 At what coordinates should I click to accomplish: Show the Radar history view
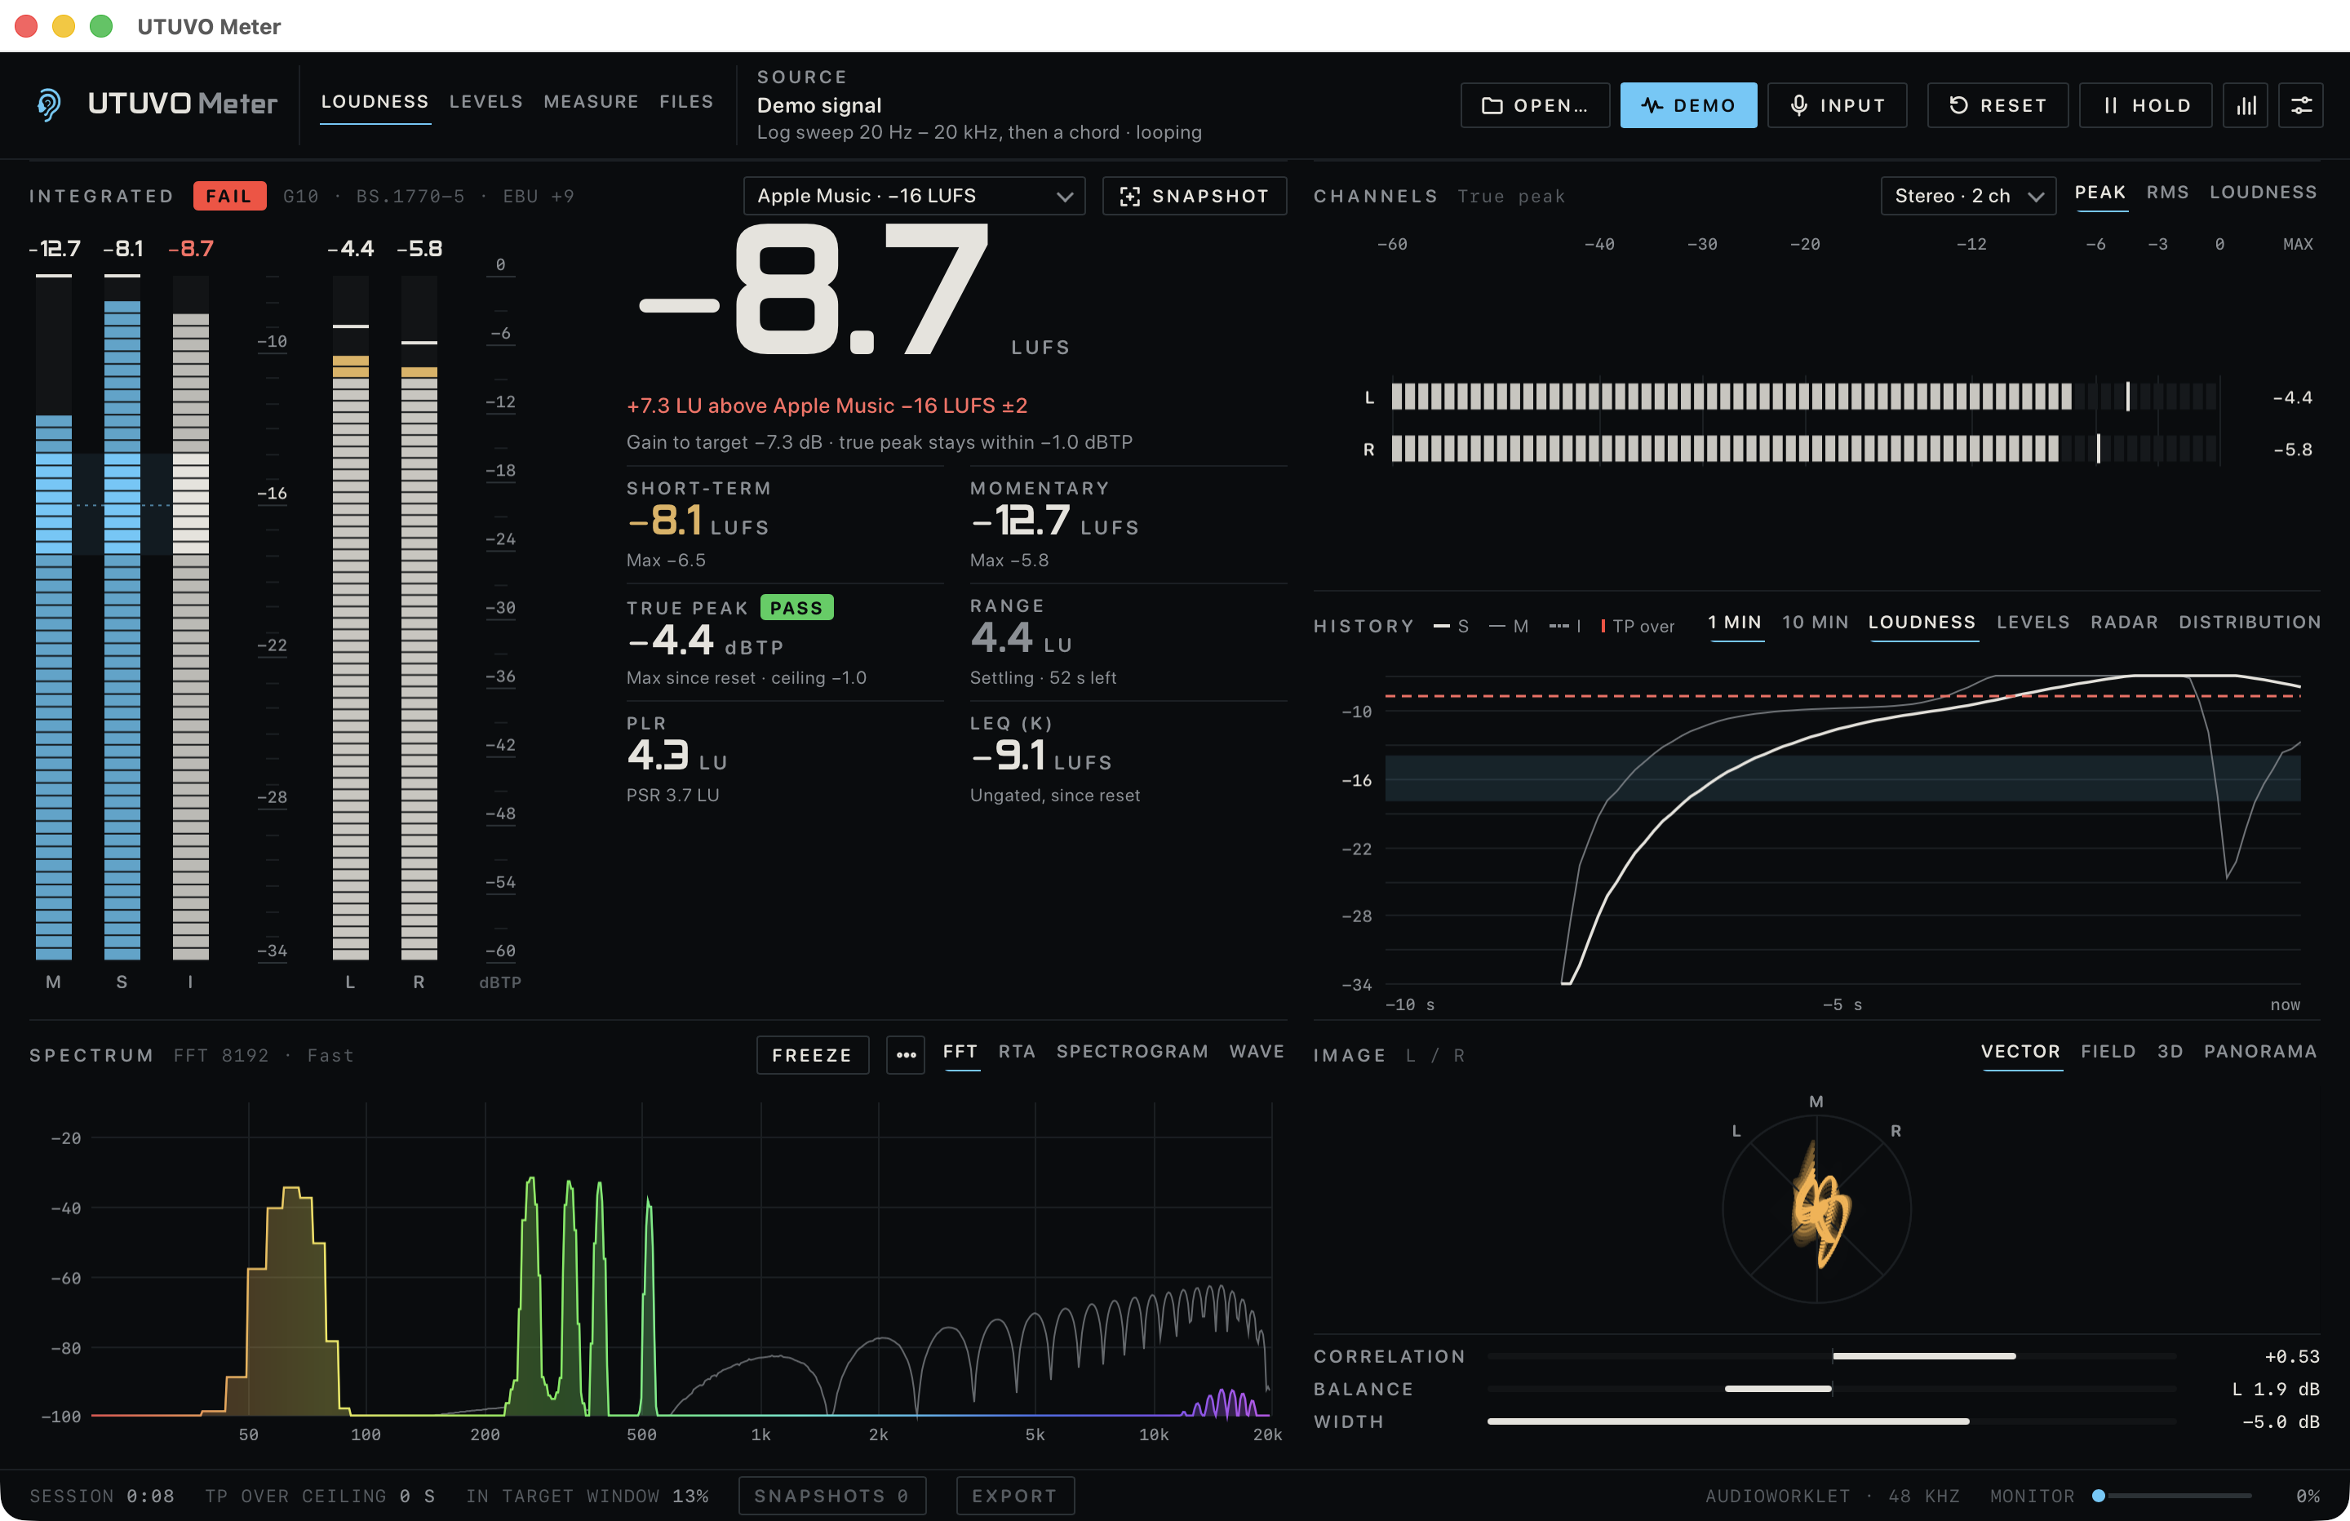point(2124,623)
